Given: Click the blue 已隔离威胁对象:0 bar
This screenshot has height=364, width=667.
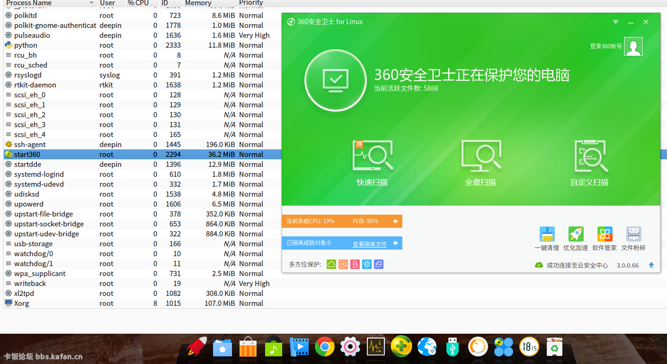Looking at the screenshot, I should [x=342, y=243].
